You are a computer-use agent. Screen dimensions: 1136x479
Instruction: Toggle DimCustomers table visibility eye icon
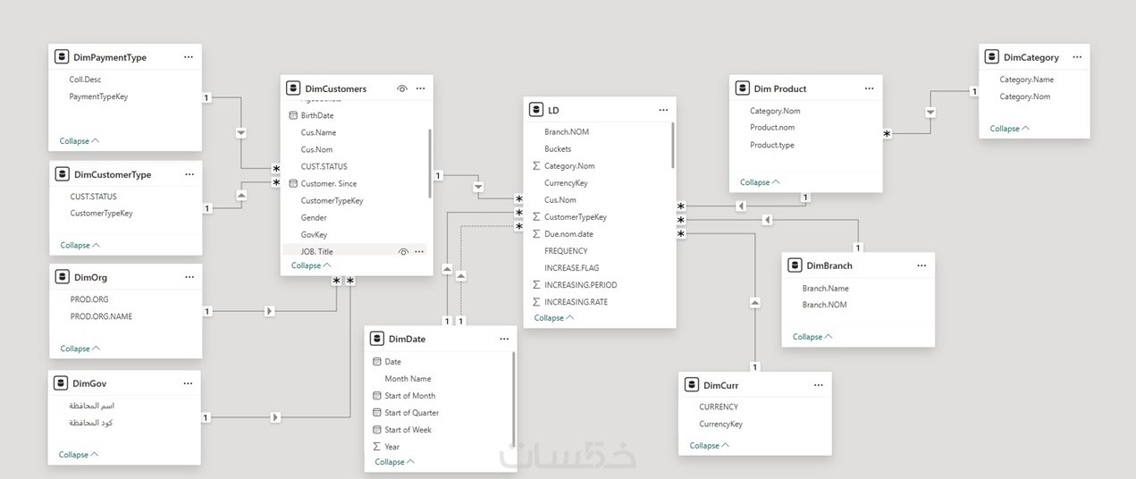pos(402,88)
